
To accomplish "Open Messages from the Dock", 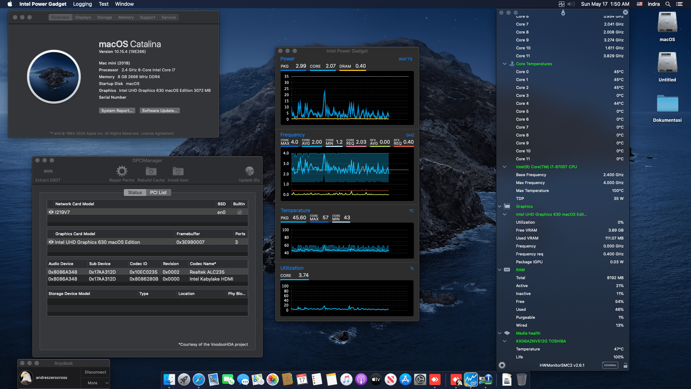I will (x=243, y=379).
